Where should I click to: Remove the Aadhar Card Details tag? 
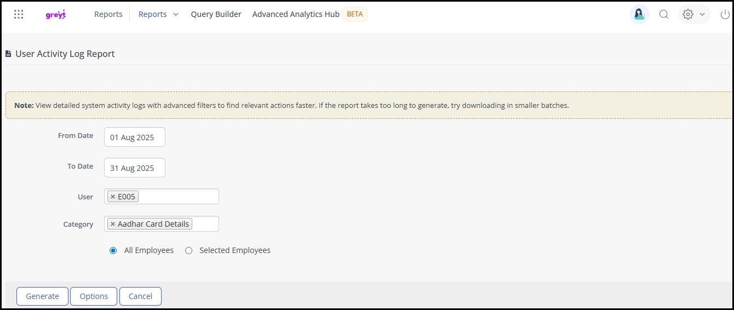pos(113,224)
